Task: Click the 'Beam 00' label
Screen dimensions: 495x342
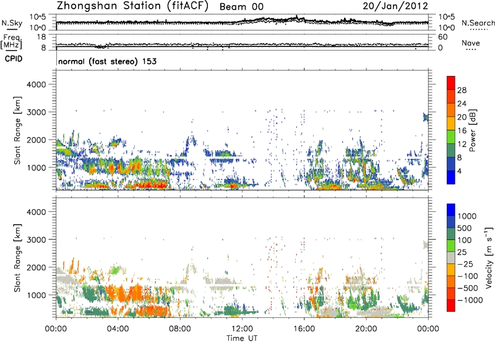Action: click(x=241, y=7)
